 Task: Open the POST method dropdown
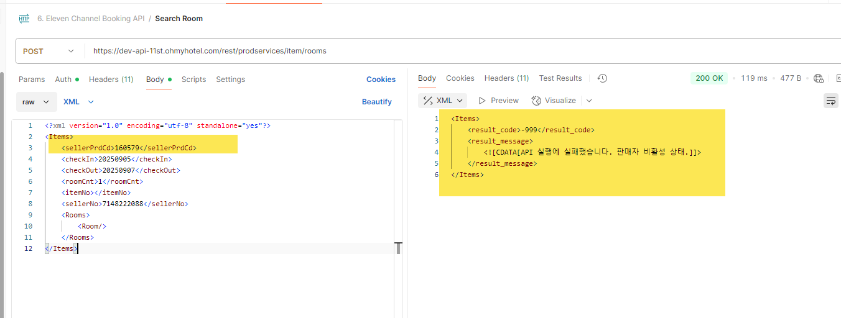tap(49, 51)
